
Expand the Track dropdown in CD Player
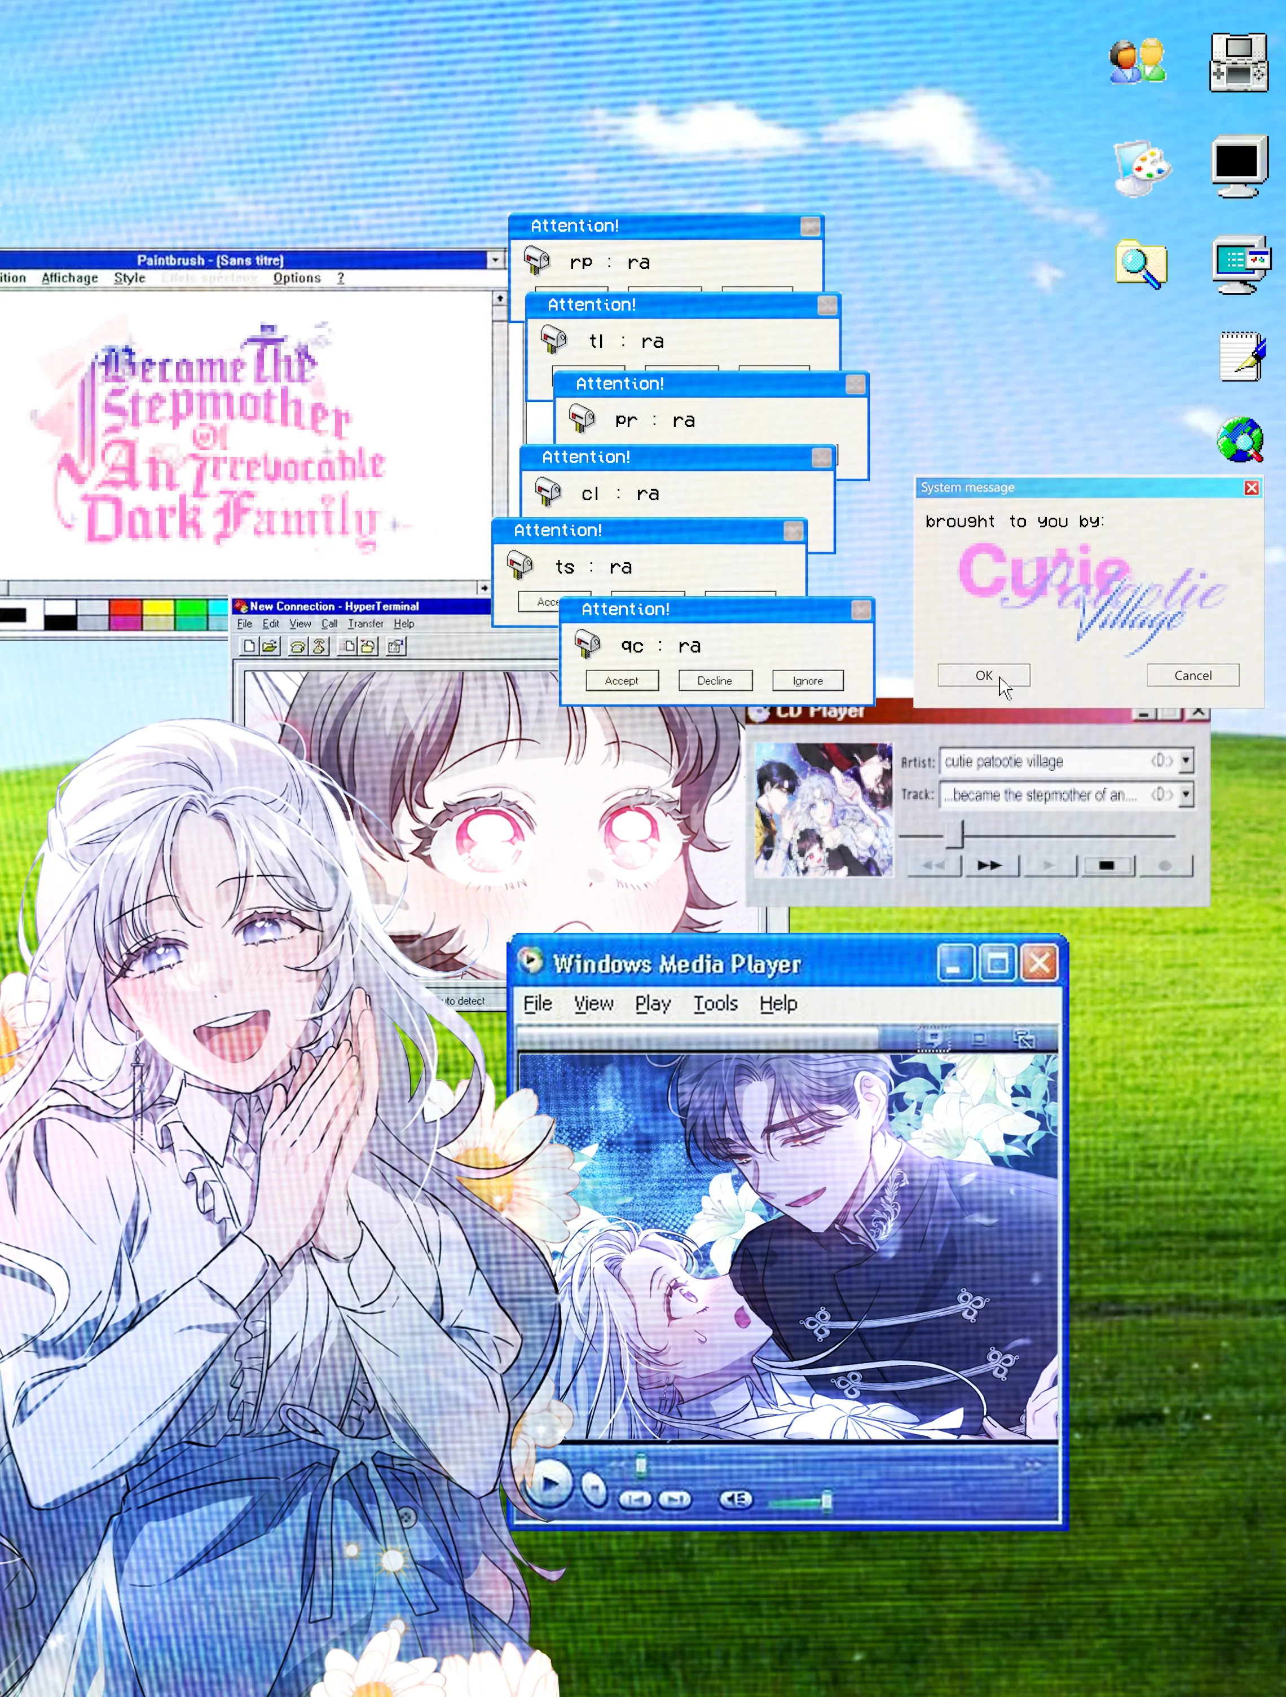1186,794
